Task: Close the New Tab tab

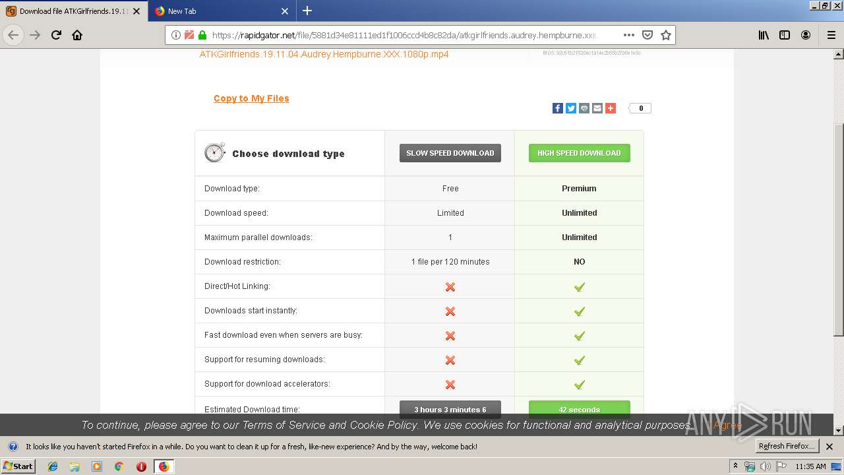Action: pyautogui.click(x=285, y=11)
